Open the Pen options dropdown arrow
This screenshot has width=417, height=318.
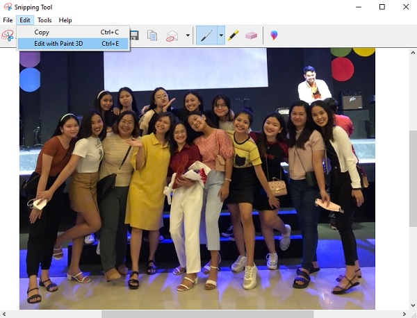(x=221, y=35)
